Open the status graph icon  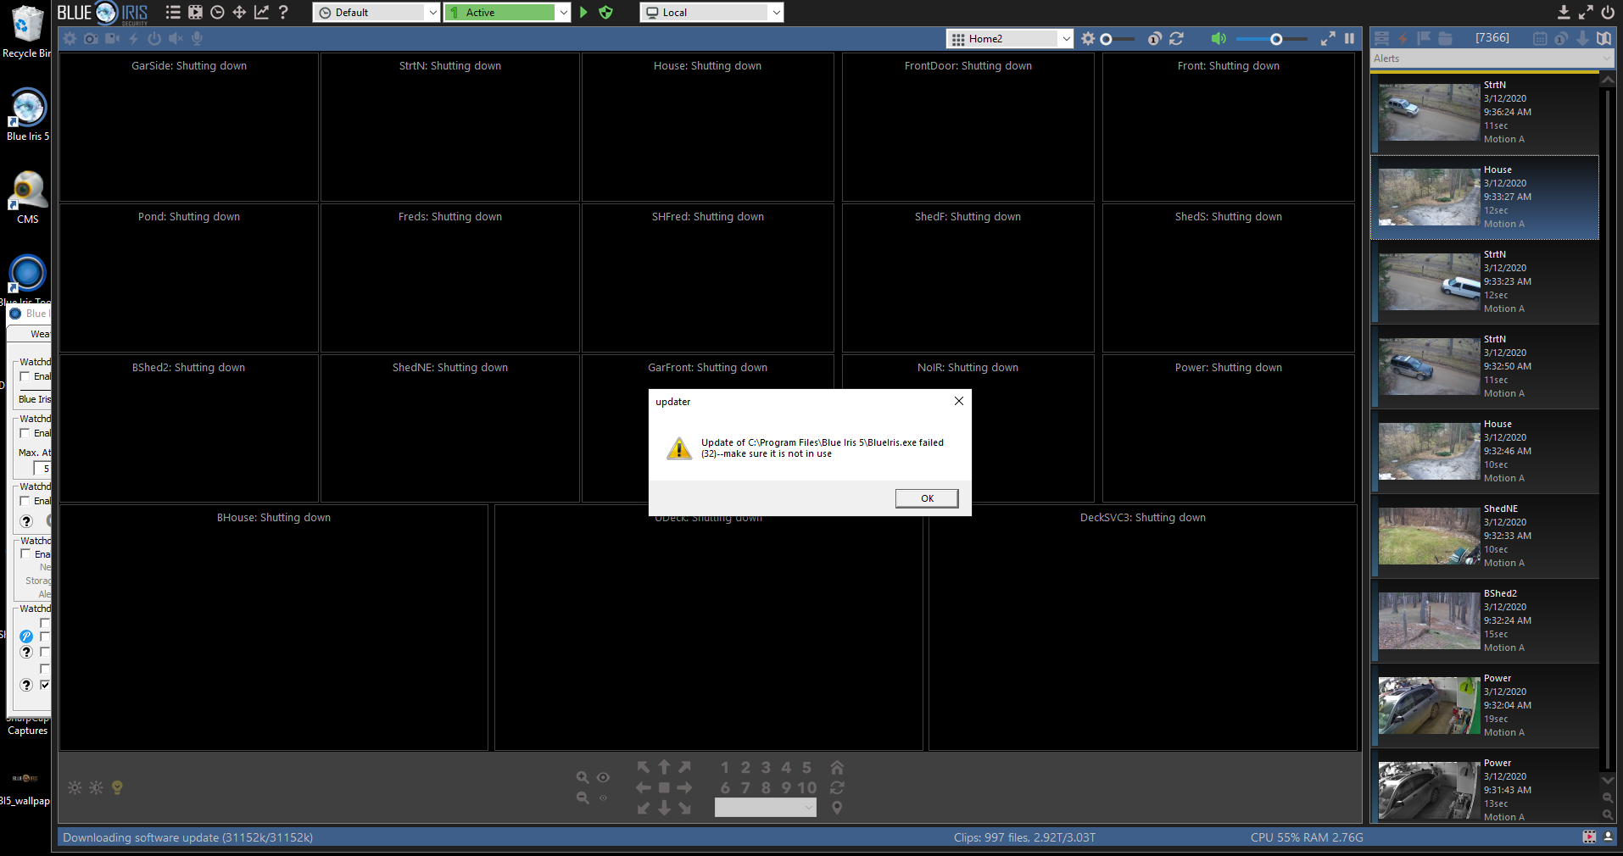(261, 12)
